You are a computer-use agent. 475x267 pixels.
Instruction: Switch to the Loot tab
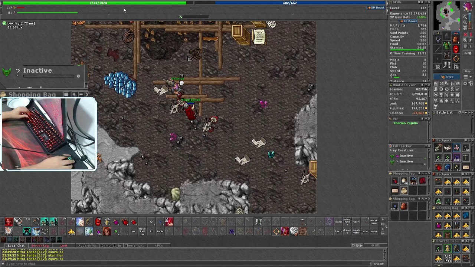[64, 245]
